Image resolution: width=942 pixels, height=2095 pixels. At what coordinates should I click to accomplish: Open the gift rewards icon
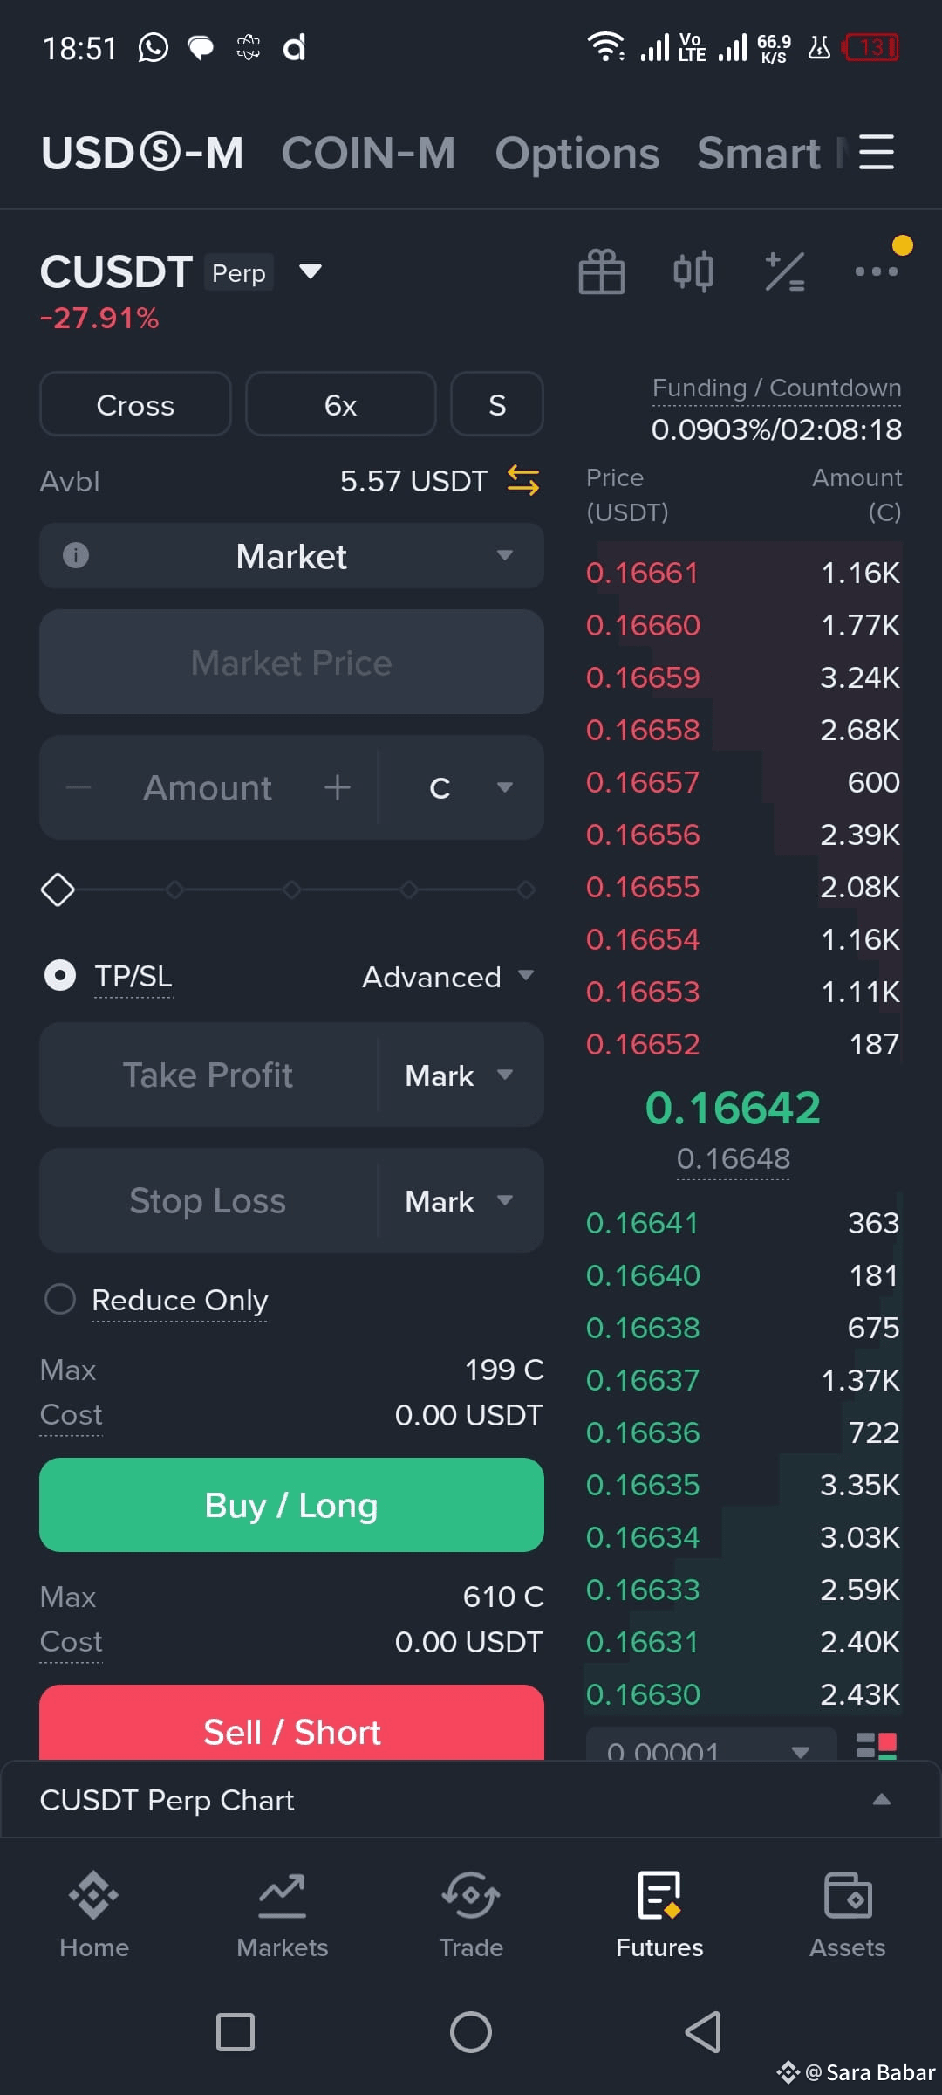pos(602,271)
